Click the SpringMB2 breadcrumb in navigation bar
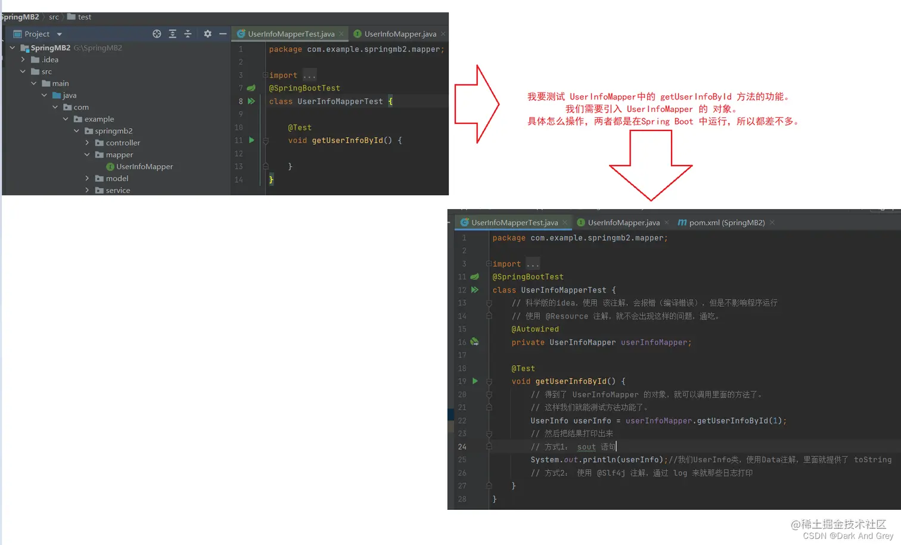The width and height of the screenshot is (901, 545). pos(20,17)
